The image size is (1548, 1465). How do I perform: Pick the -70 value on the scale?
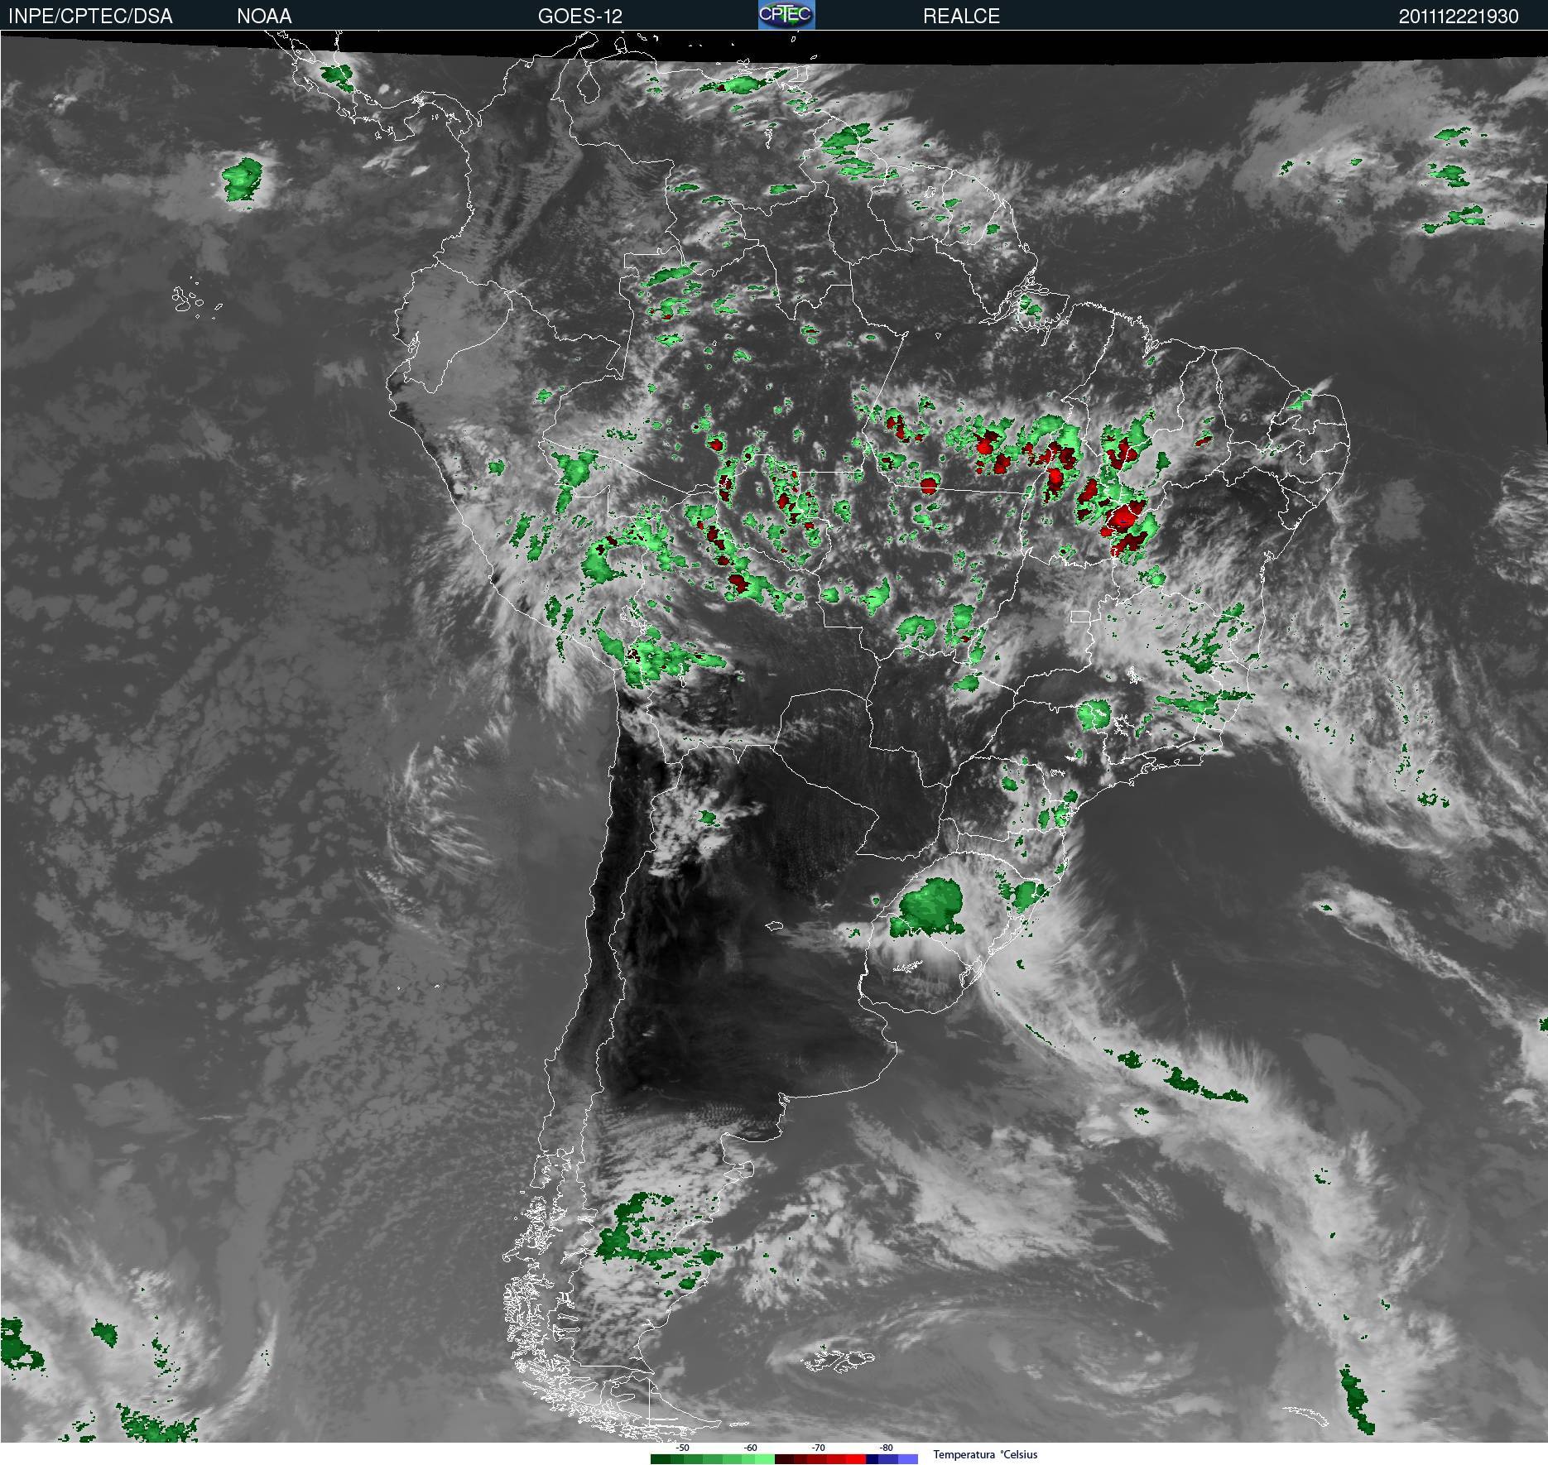(x=818, y=1448)
